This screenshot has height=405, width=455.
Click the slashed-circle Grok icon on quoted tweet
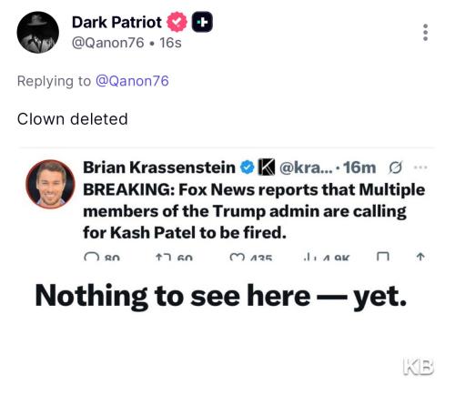[x=395, y=167]
